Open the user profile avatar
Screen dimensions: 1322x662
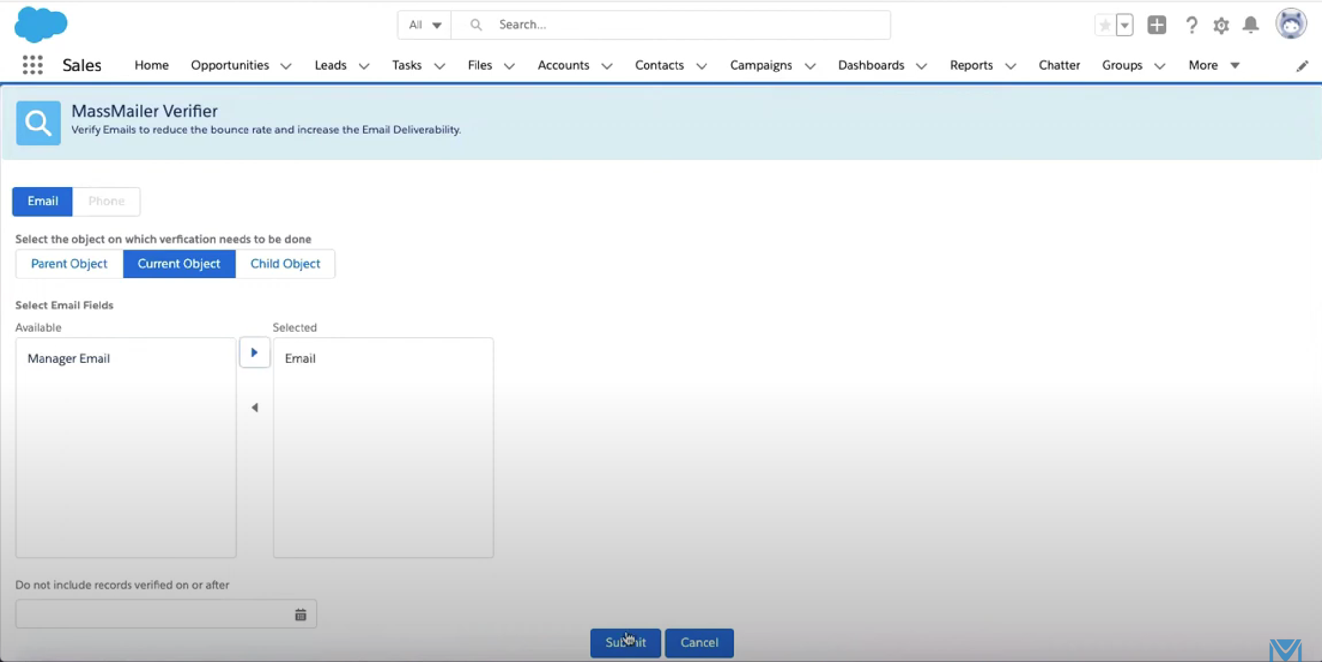(1291, 24)
